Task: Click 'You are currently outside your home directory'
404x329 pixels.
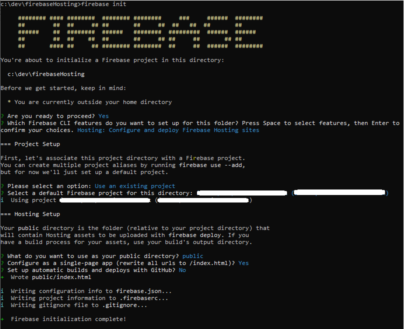Action: coord(93,102)
